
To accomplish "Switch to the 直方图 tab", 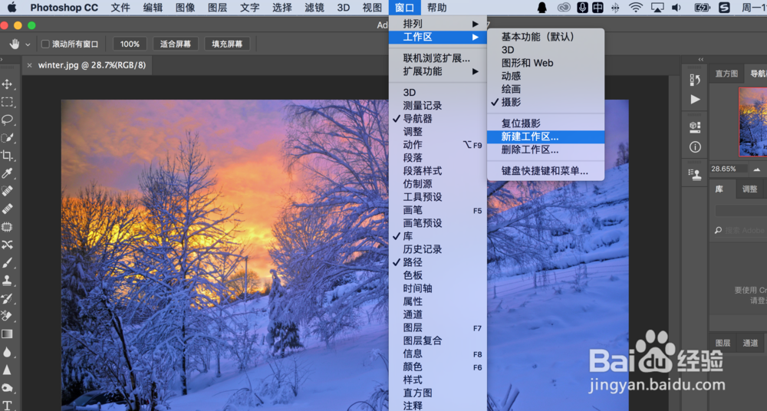I will coord(726,74).
